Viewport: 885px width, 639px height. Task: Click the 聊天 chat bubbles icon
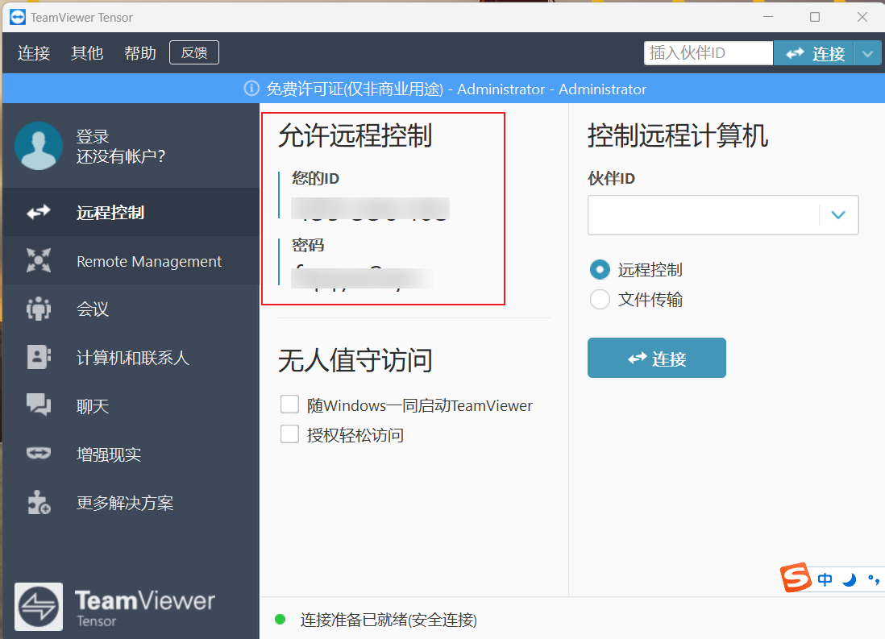click(39, 405)
